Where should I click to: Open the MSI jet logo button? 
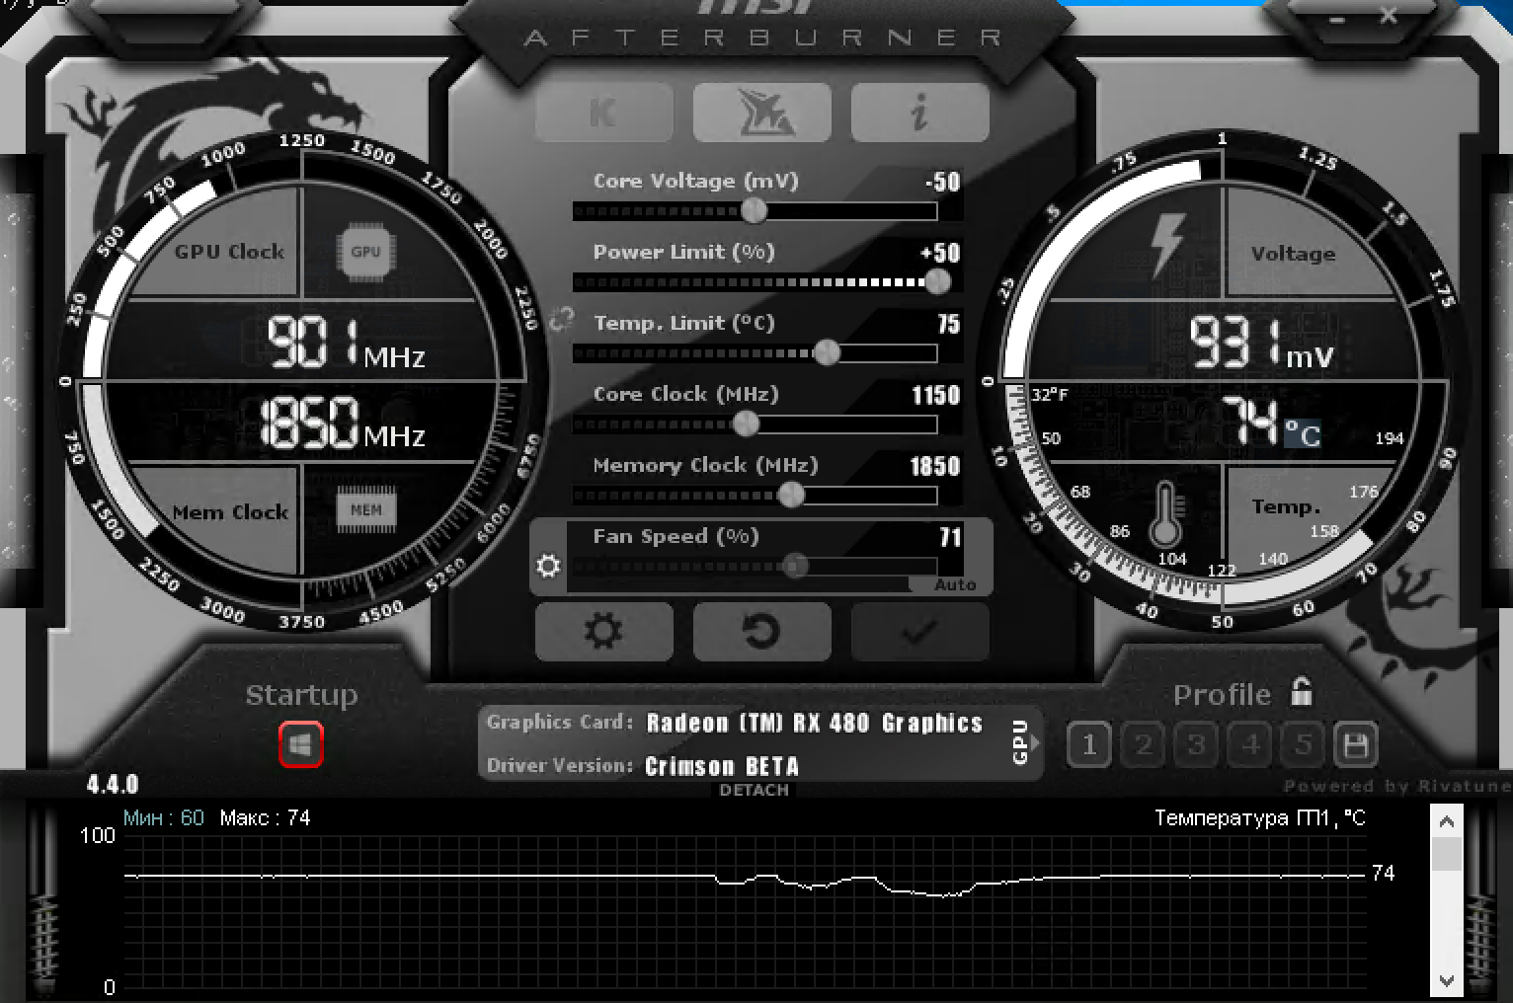point(761,113)
